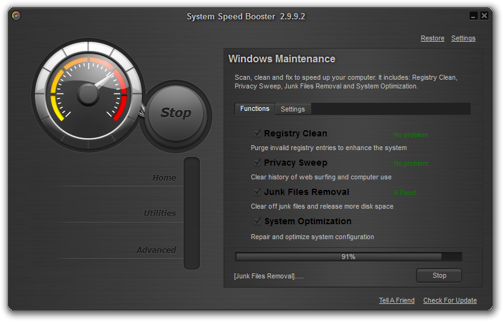The image size is (503, 322).
Task: Switch to the Functions tab
Action: point(255,109)
